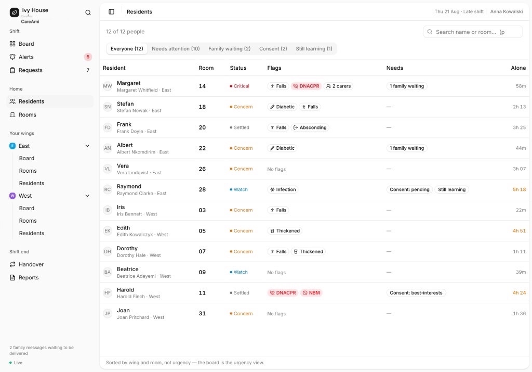Click Margaret's Critical status
Viewport: 532px width, 372px height.
pos(240,86)
